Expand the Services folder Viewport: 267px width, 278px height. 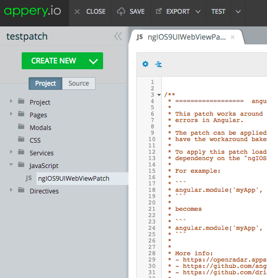11,152
